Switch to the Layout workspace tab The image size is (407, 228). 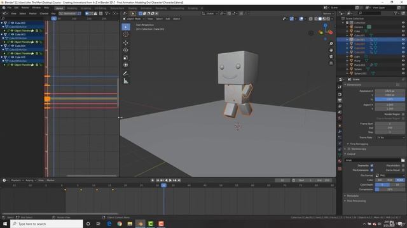coord(59,8)
